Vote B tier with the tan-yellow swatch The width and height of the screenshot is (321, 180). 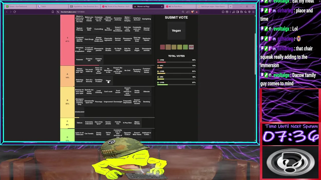(x=174, y=47)
